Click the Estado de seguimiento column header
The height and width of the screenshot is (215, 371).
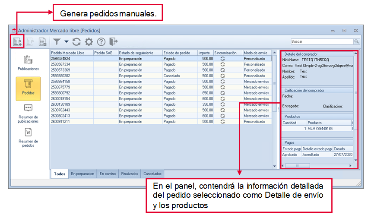(x=140, y=53)
